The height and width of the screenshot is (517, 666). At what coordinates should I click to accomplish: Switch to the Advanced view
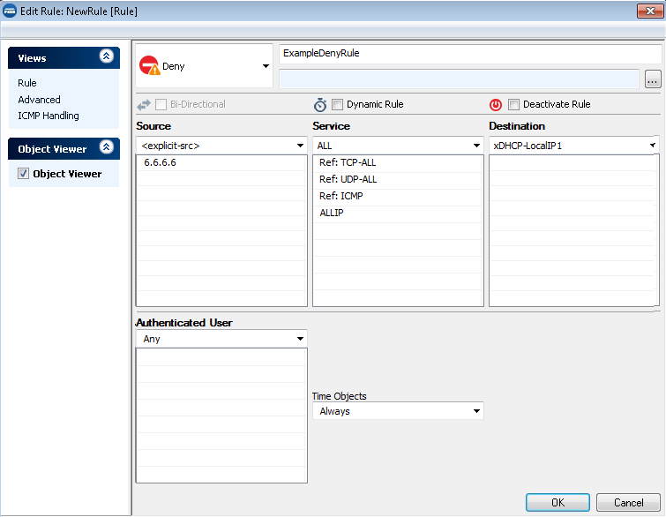coord(39,100)
